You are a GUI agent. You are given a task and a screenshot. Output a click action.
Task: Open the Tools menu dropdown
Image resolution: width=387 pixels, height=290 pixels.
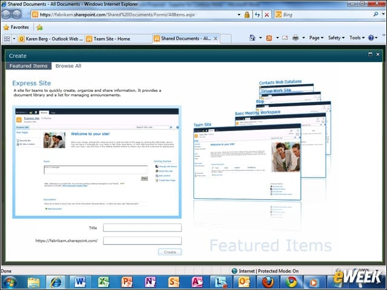[x=357, y=37]
